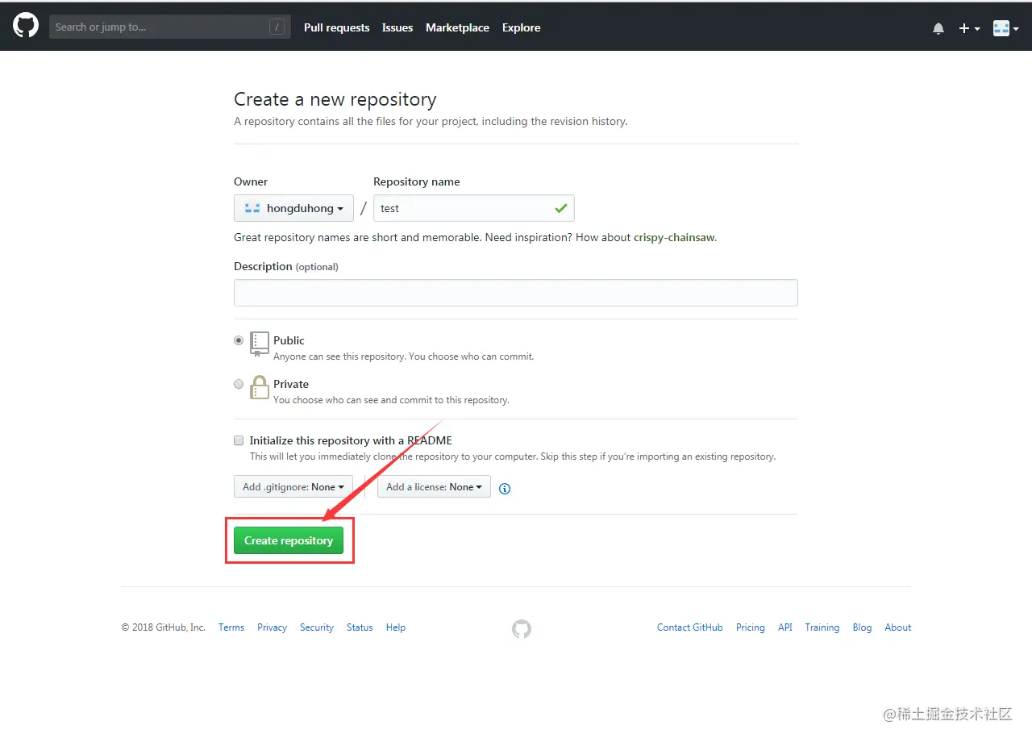
Task: Select the Public radio button
Action: (239, 340)
